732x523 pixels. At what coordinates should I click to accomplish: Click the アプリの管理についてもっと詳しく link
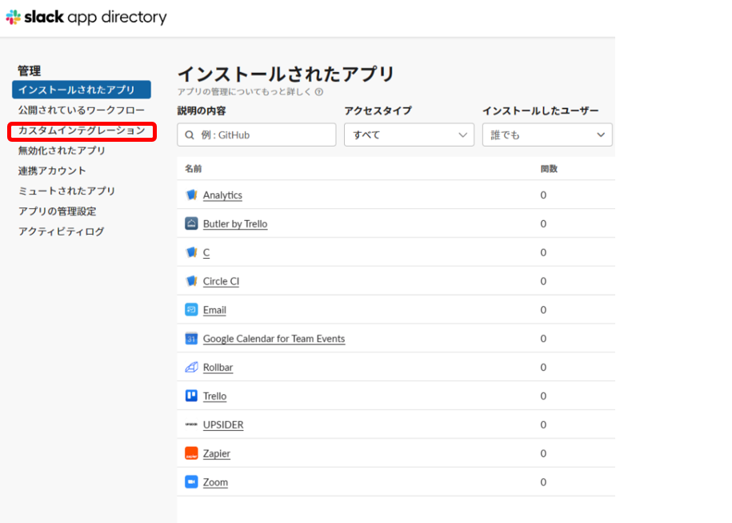pyautogui.click(x=244, y=91)
